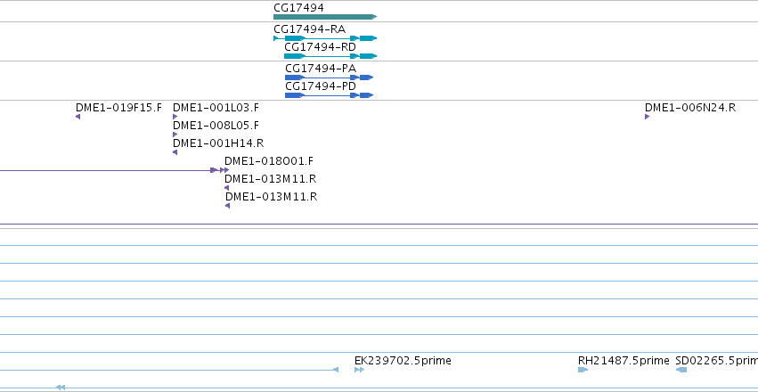This screenshot has height=392, width=758.
Task: Select the blue glyph under SD02265.5prime
Action: pos(681,370)
